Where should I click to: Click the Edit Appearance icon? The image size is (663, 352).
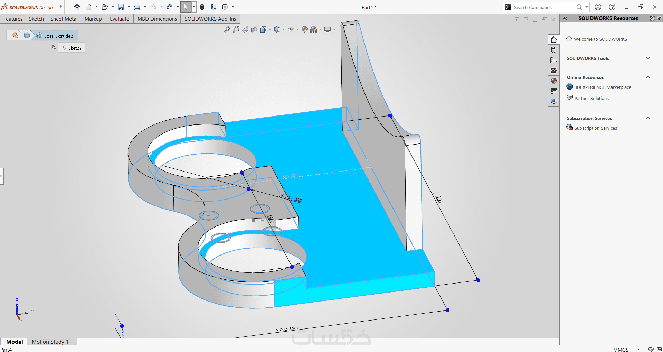point(304,30)
